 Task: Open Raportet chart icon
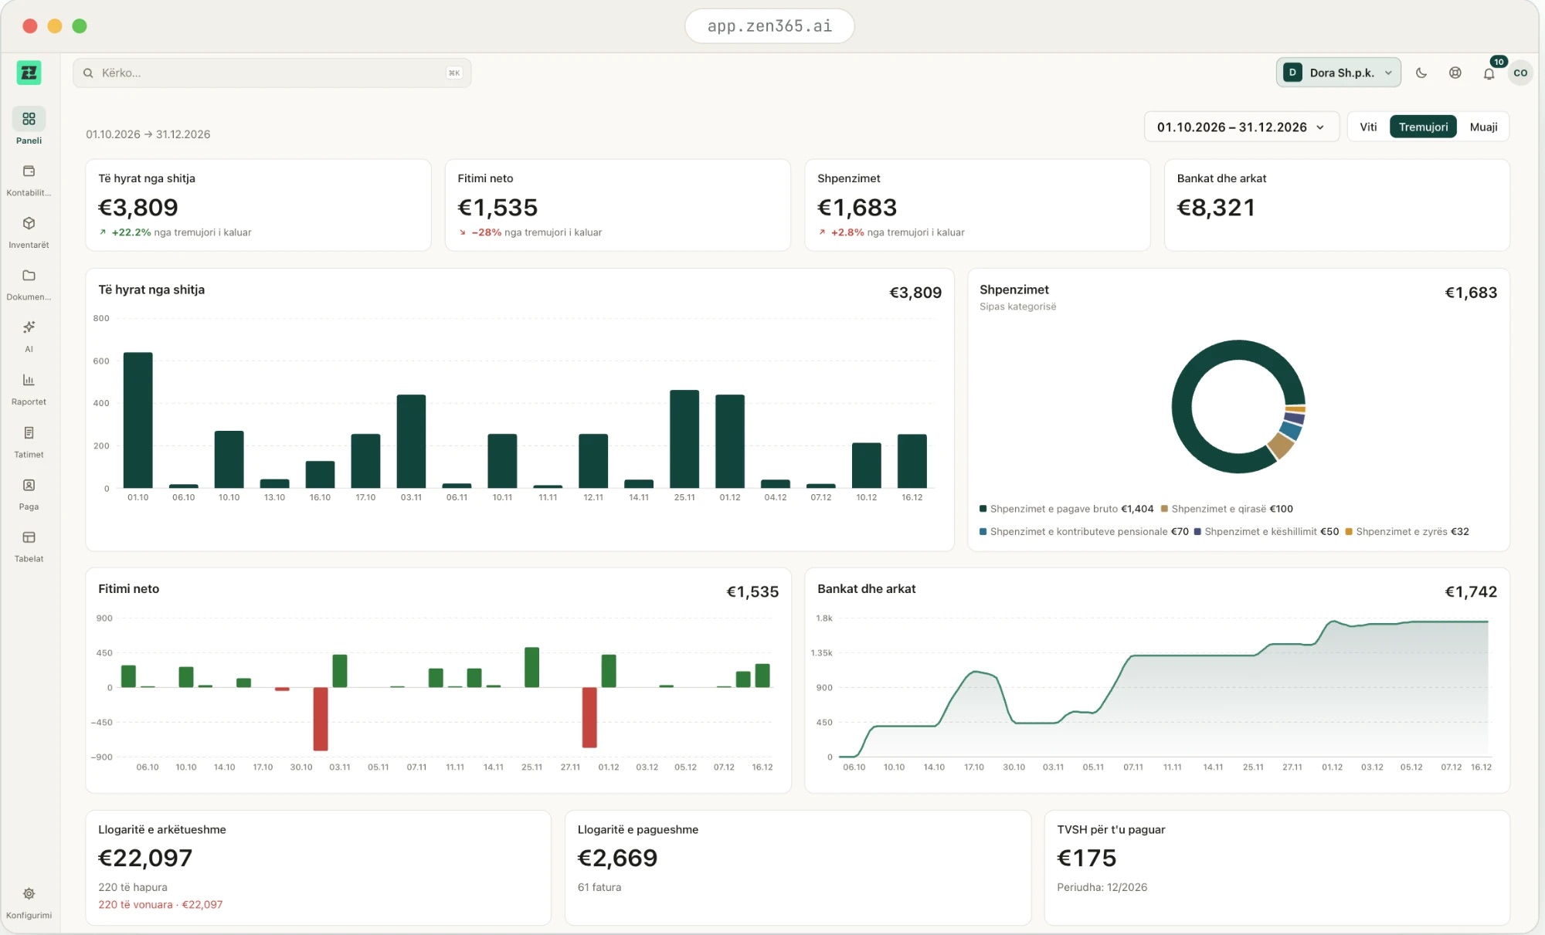(29, 380)
